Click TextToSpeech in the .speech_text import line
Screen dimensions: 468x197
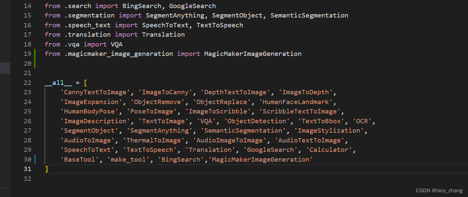[220, 25]
